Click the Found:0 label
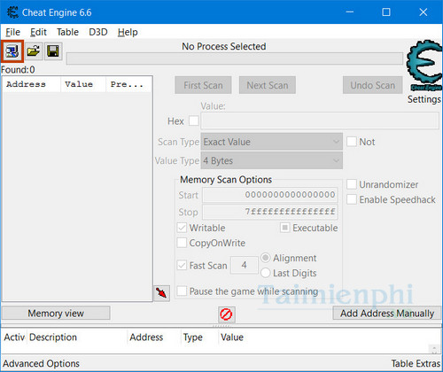 pos(18,70)
